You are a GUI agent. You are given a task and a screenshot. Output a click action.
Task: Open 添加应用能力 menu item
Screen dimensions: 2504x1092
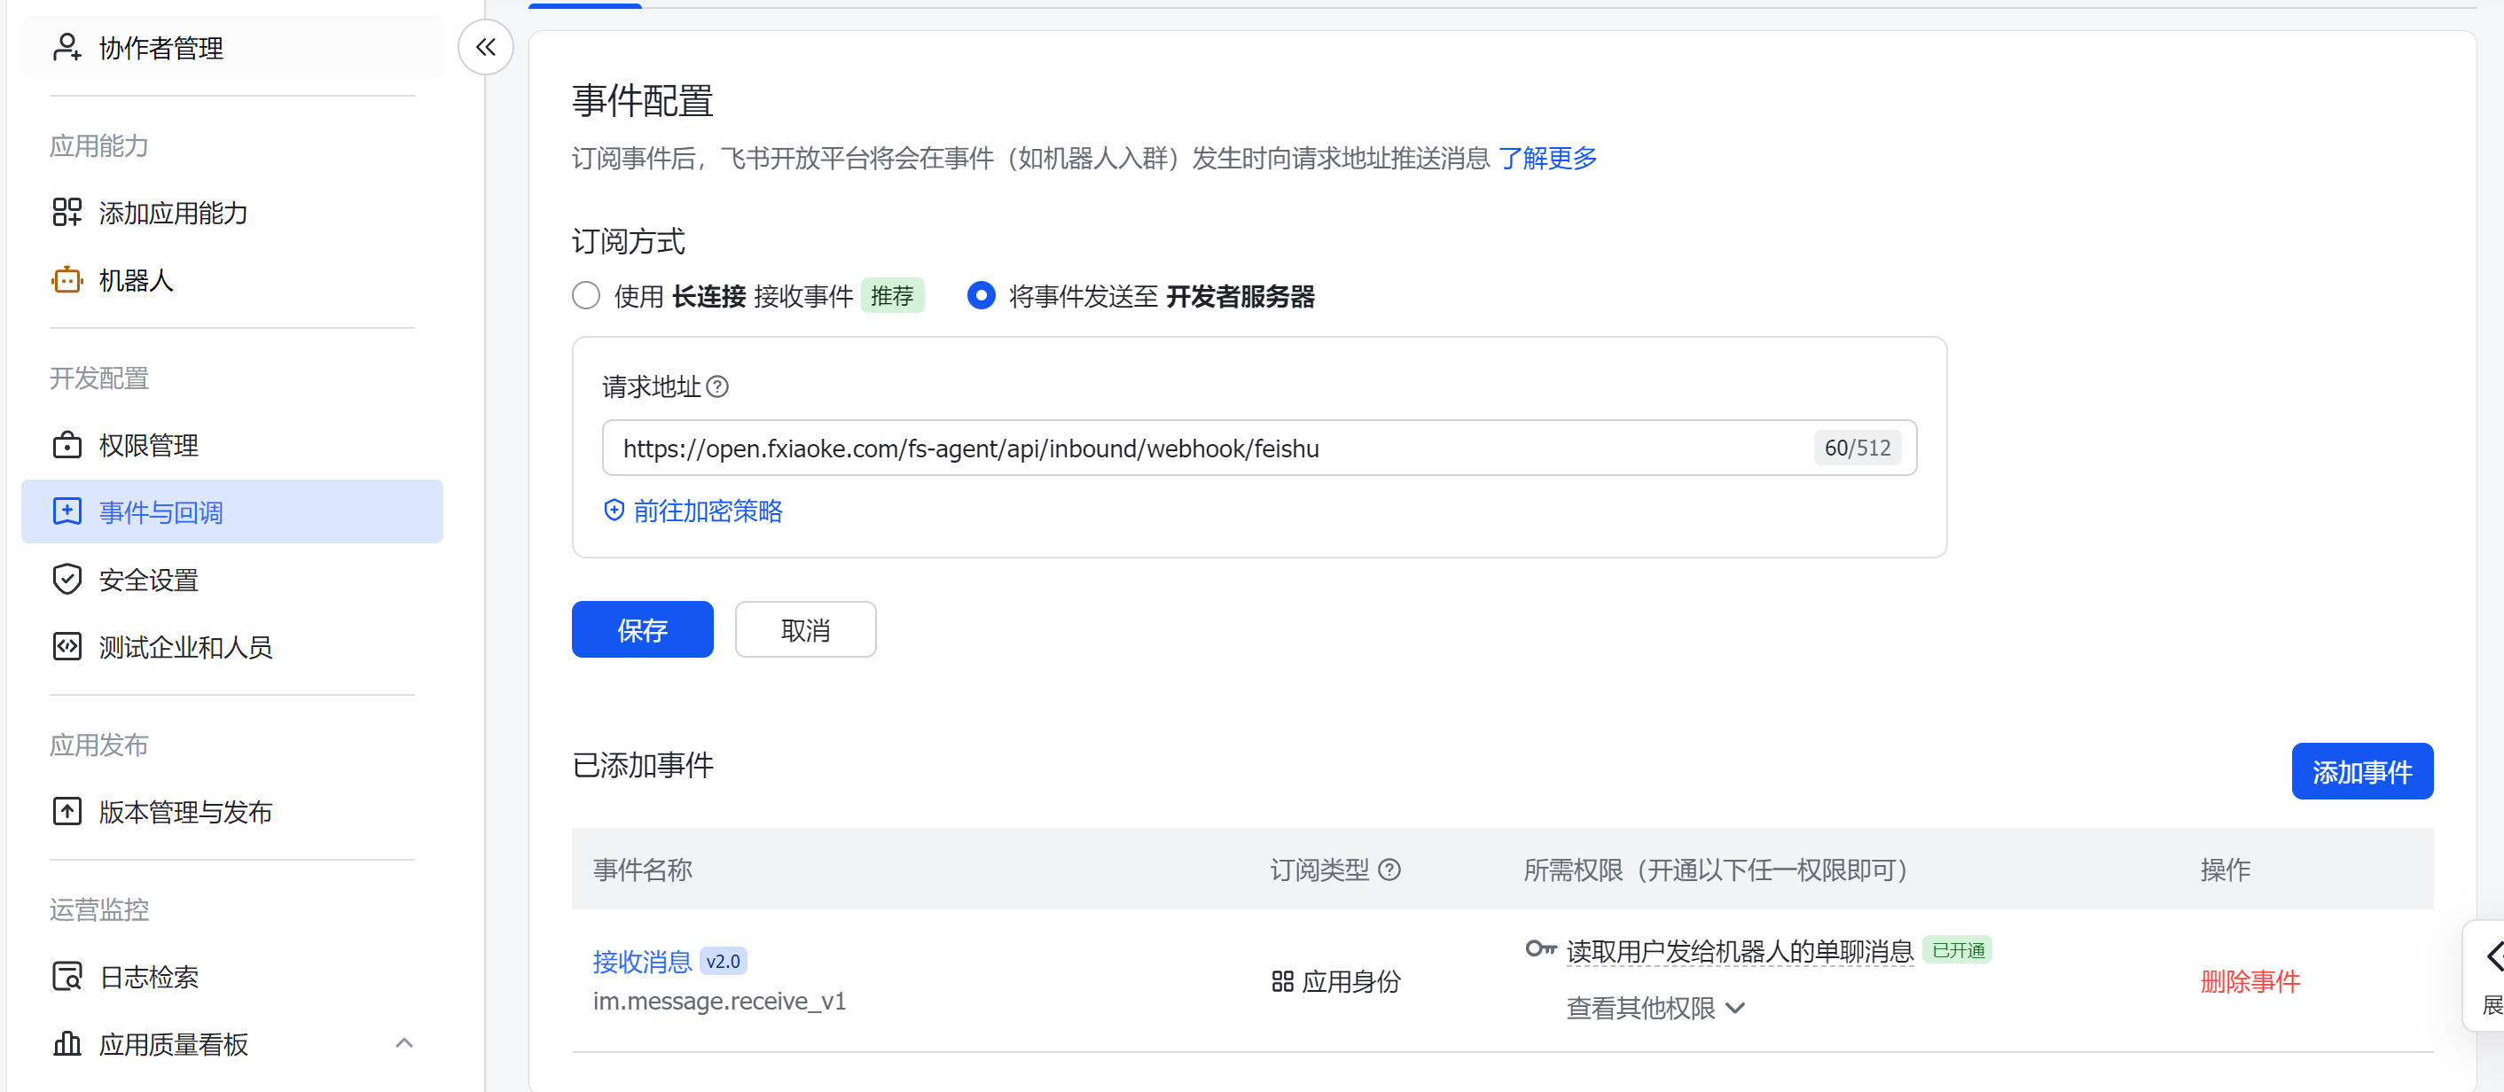tap(231, 213)
